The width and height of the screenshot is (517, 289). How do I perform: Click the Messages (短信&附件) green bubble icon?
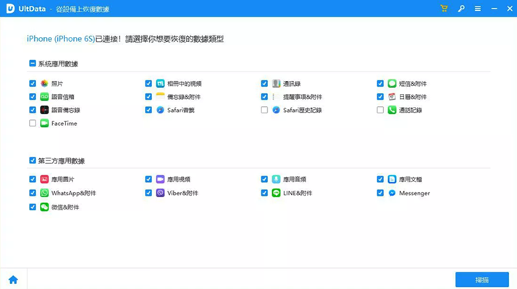click(x=392, y=84)
